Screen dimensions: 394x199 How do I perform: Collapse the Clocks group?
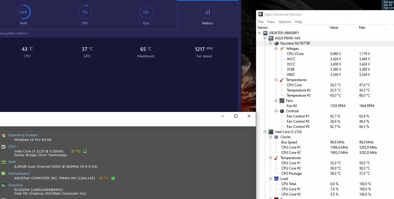tap(271, 137)
